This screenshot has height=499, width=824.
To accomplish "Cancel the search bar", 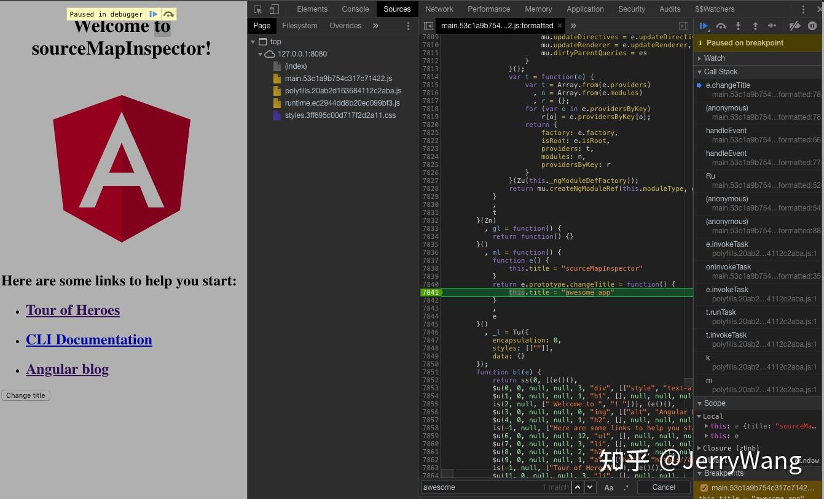I will (x=664, y=487).
